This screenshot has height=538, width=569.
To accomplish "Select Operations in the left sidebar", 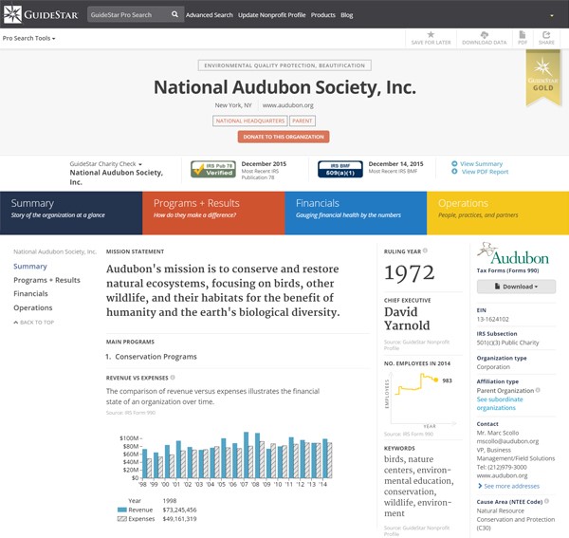I will point(32,307).
